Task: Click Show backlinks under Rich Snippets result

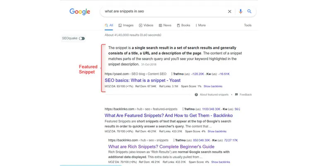Action: tap(221, 162)
